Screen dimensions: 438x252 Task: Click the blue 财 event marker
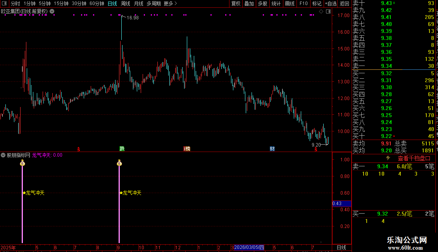(272, 148)
